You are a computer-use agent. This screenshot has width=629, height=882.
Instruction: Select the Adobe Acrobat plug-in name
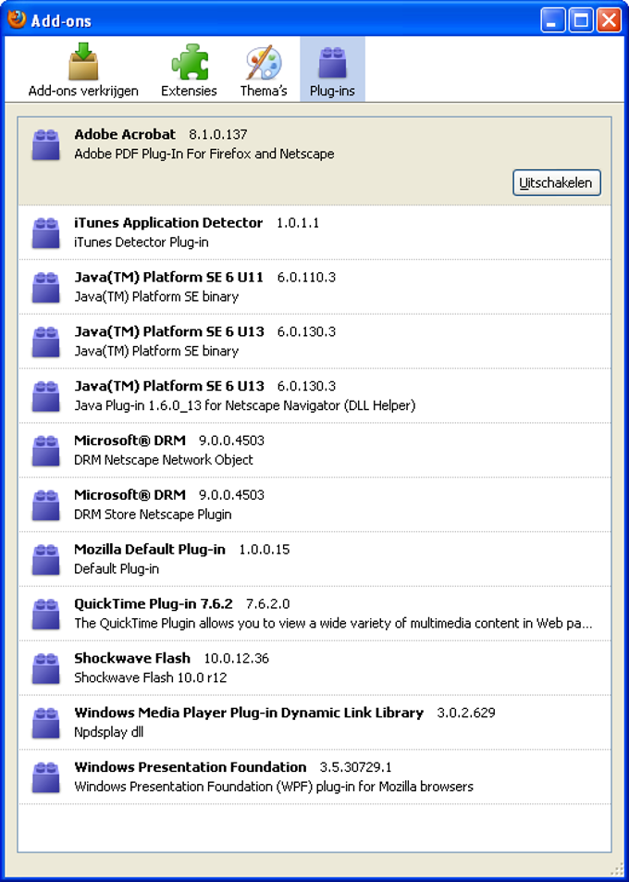125,134
